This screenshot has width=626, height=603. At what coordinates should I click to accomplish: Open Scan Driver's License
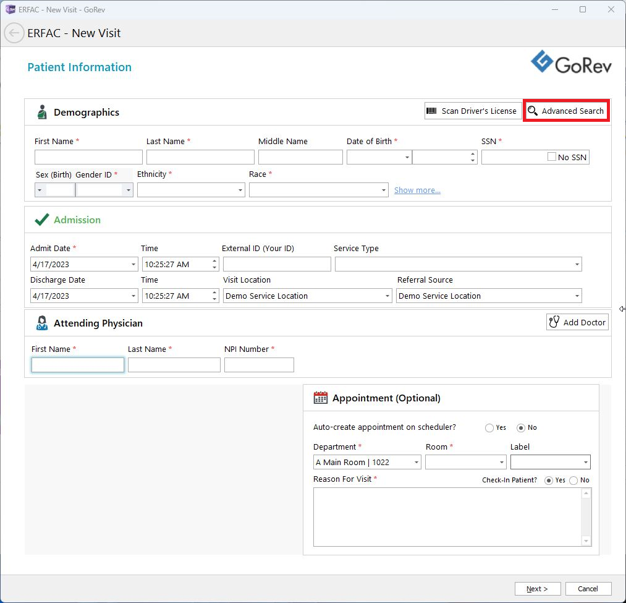[473, 111]
